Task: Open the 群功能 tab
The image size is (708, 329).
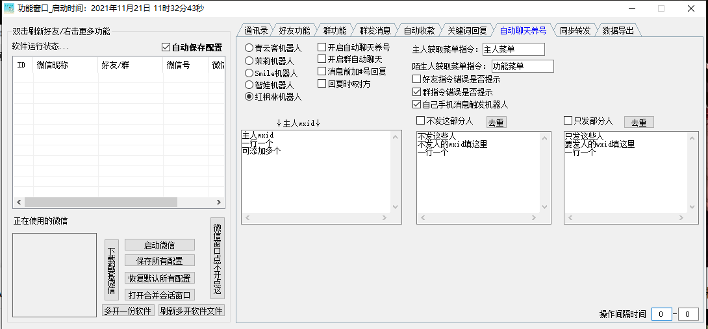Action: [x=335, y=30]
